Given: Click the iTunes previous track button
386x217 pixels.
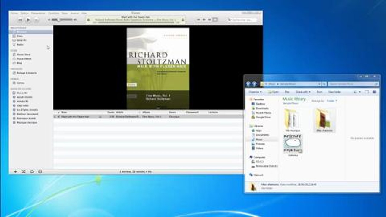Looking at the screenshot, I should coord(20,20).
